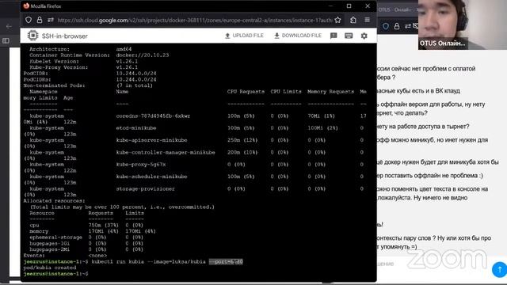Screen dimensions: 507x285
Task: Minimize the Mozilla Firefox SSH window
Action: click(x=330, y=6)
